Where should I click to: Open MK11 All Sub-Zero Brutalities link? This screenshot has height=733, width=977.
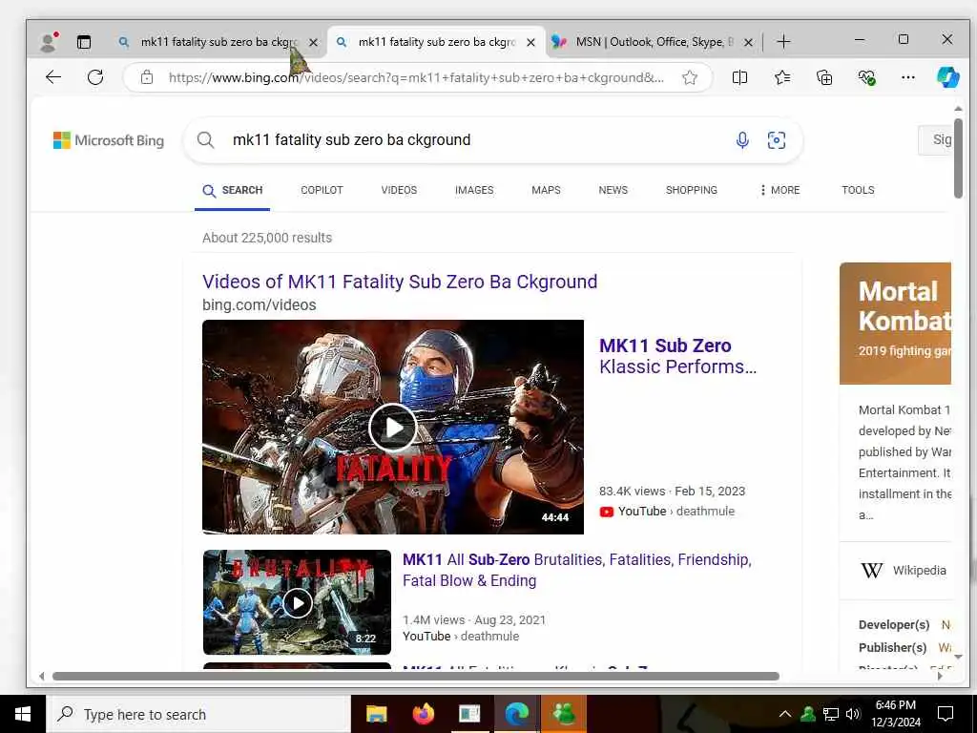(x=577, y=570)
